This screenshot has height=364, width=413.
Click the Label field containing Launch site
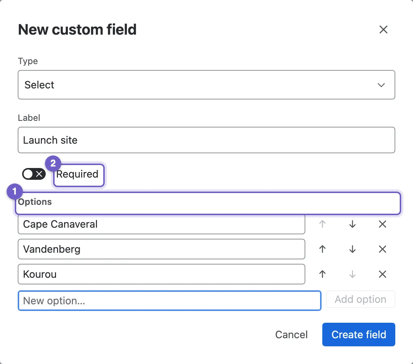pyautogui.click(x=206, y=140)
